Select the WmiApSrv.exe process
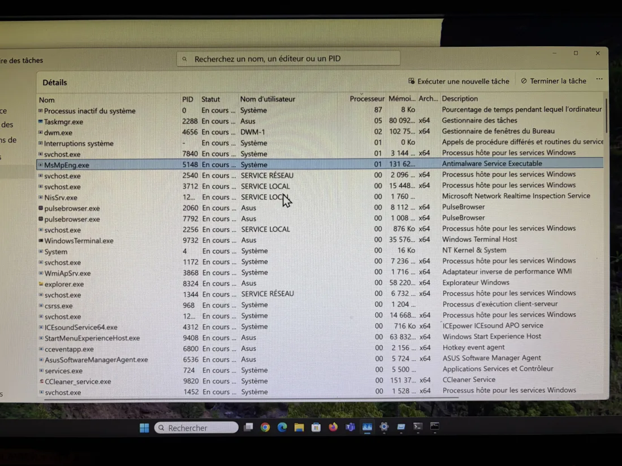 [319, 273]
